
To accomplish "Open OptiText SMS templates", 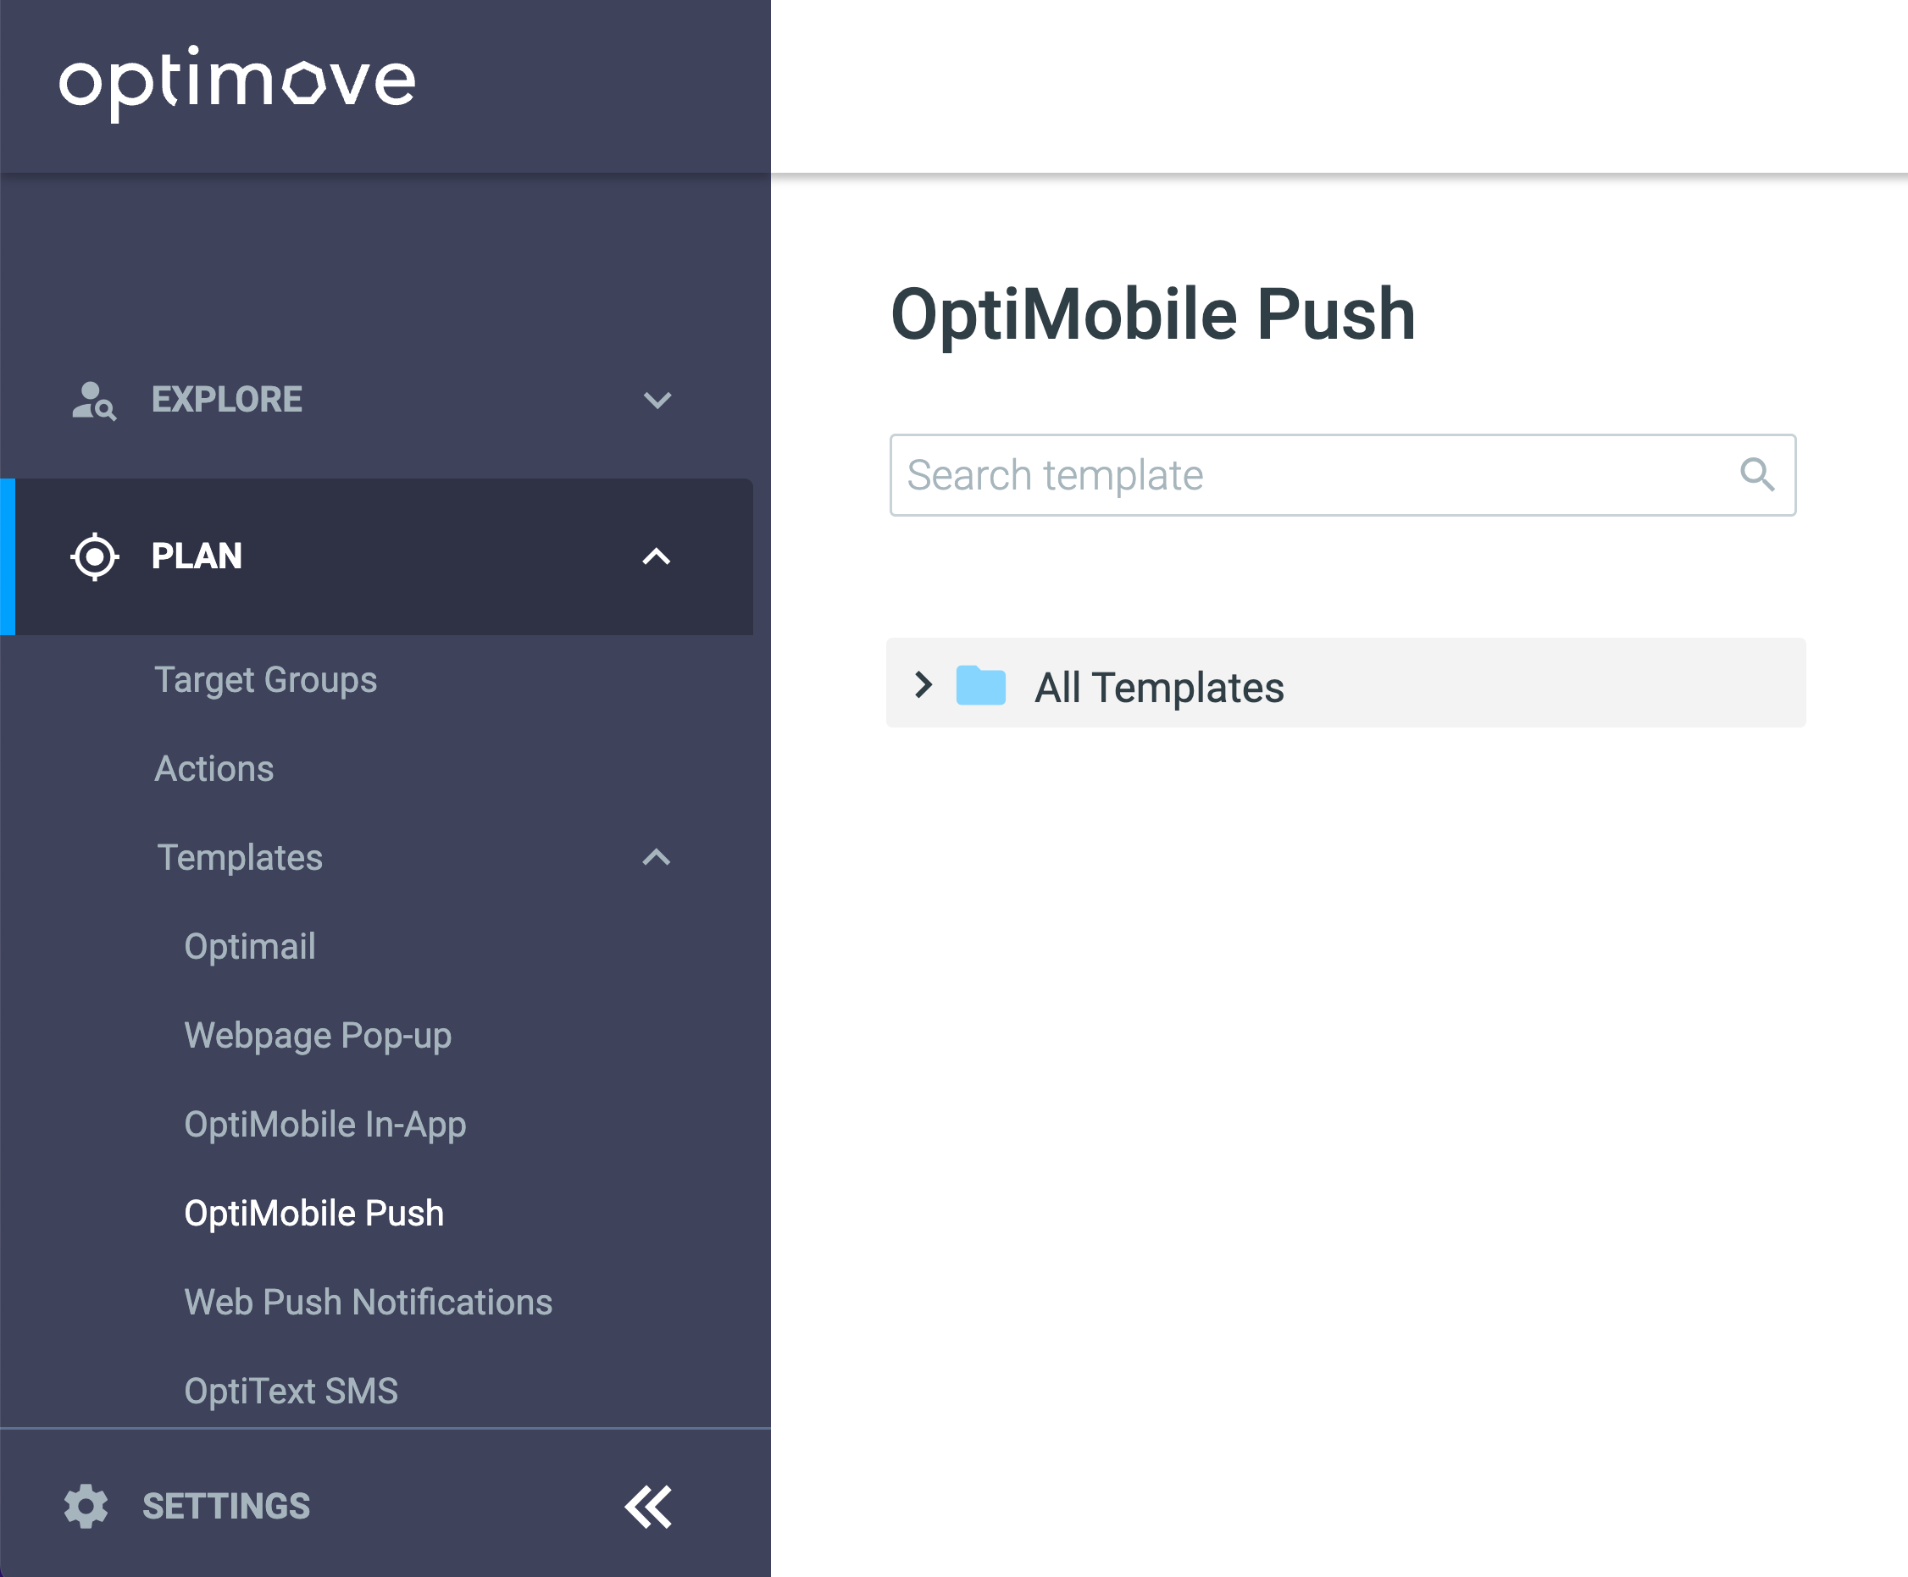I will click(291, 1391).
